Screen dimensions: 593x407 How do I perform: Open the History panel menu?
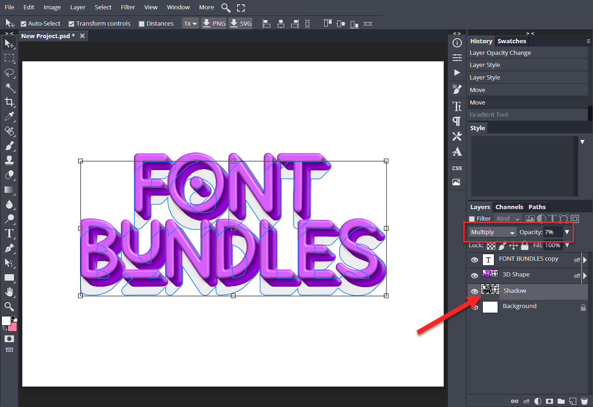point(588,41)
